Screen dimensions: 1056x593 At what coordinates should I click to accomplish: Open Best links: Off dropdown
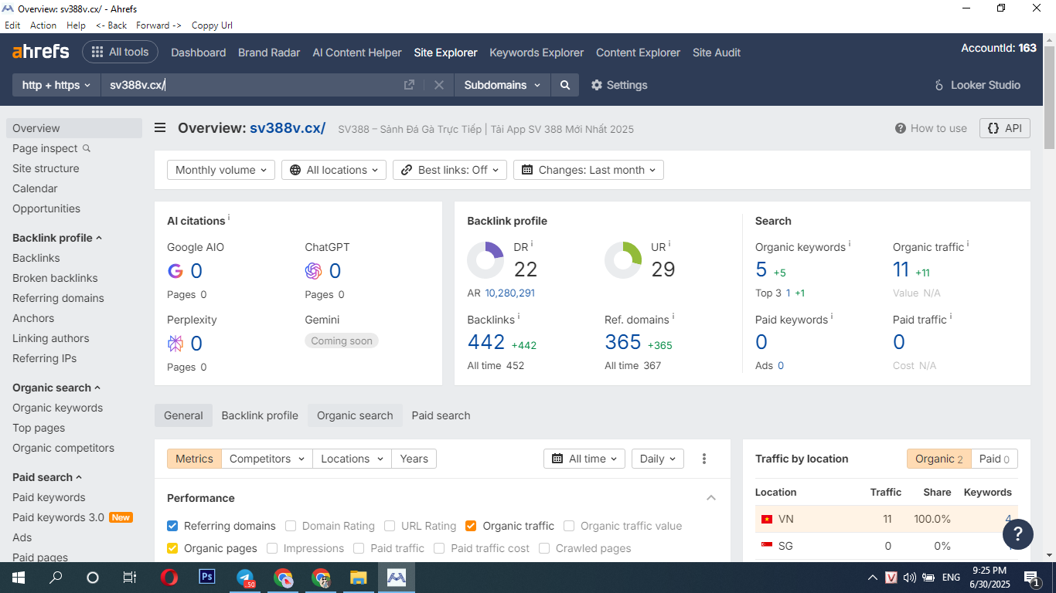tap(450, 170)
